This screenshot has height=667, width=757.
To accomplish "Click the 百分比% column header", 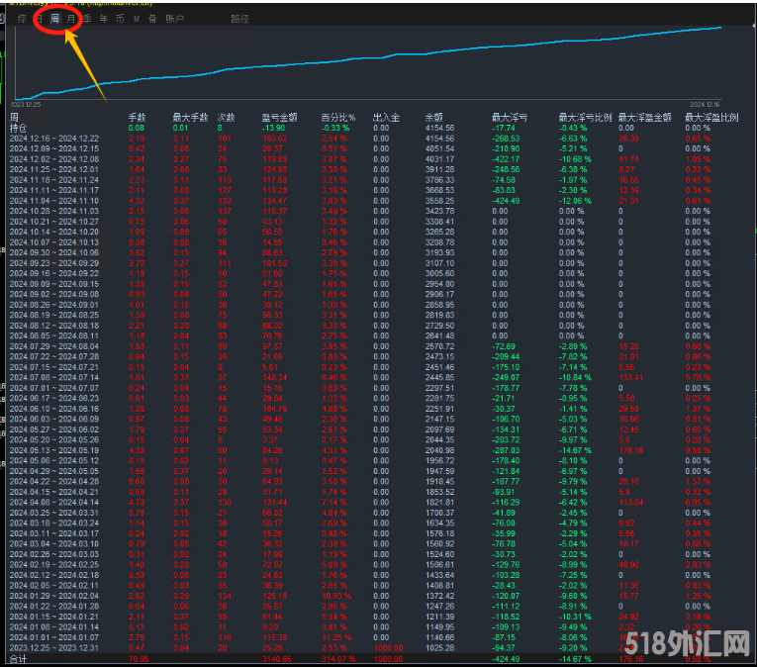I will tap(338, 118).
